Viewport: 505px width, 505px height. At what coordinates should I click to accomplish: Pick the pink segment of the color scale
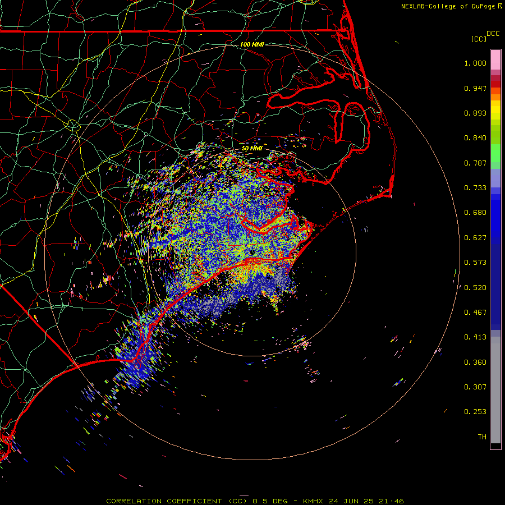point(495,59)
